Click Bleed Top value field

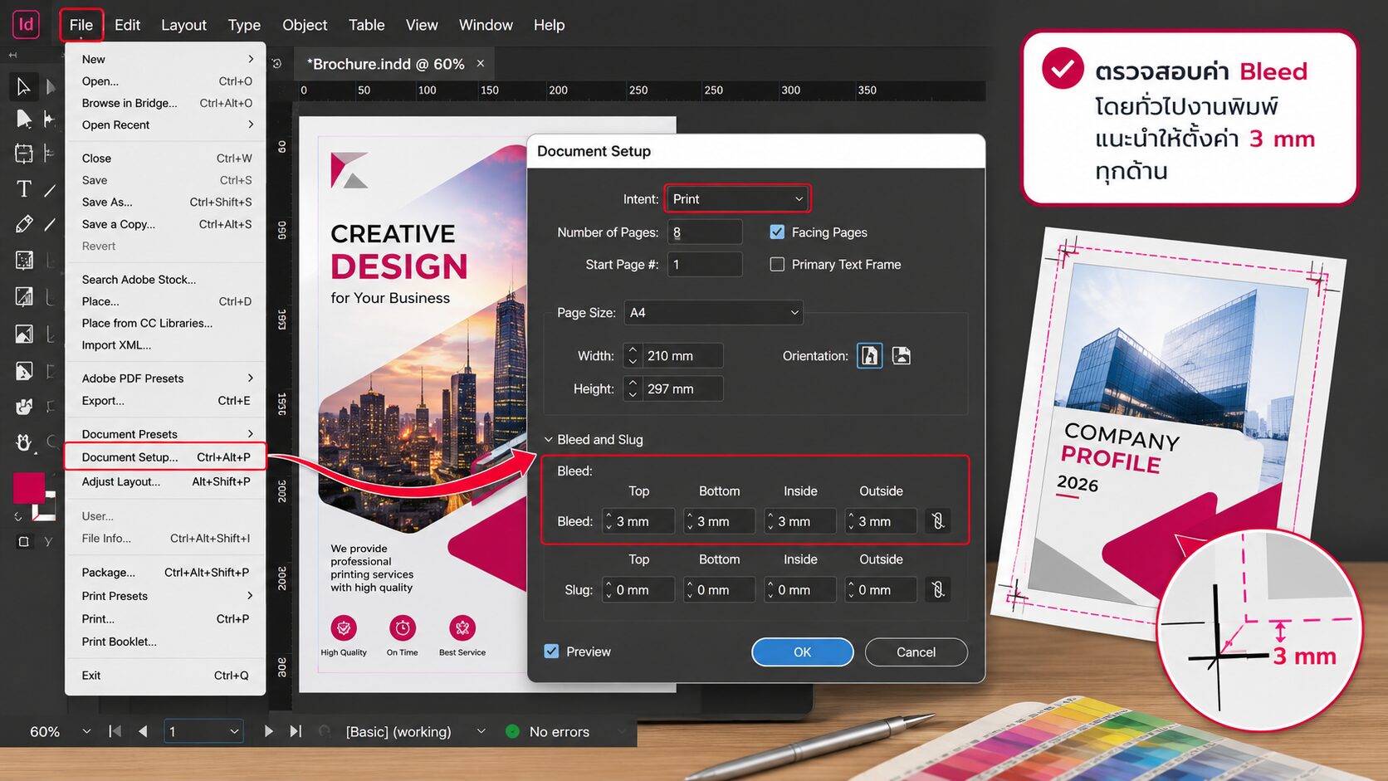(x=638, y=521)
